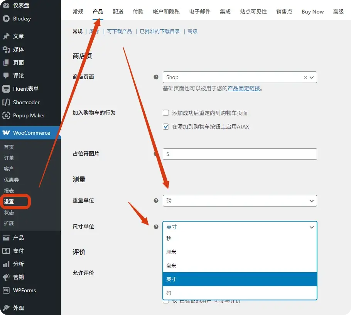Clear the Shop page selection with the × control
This screenshot has width=351, height=315.
coord(305,77)
